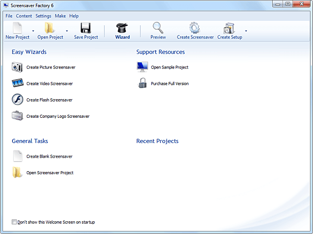Screen dimensions: 313x234
Task: Minimize the Screensaver Factory window
Action: click(278, 4)
